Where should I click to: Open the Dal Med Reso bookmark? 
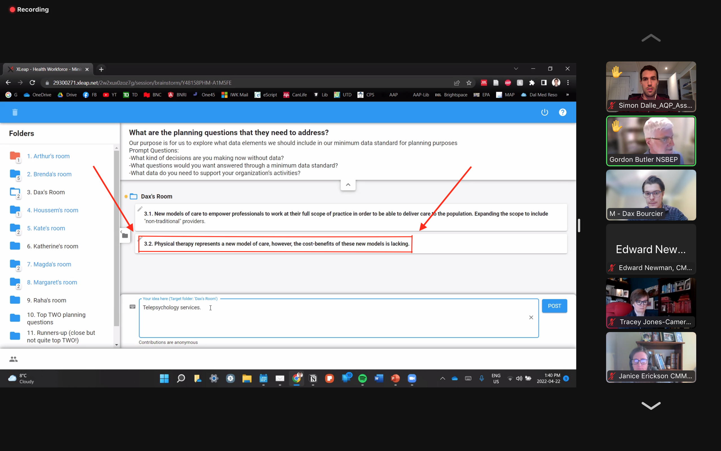click(539, 95)
